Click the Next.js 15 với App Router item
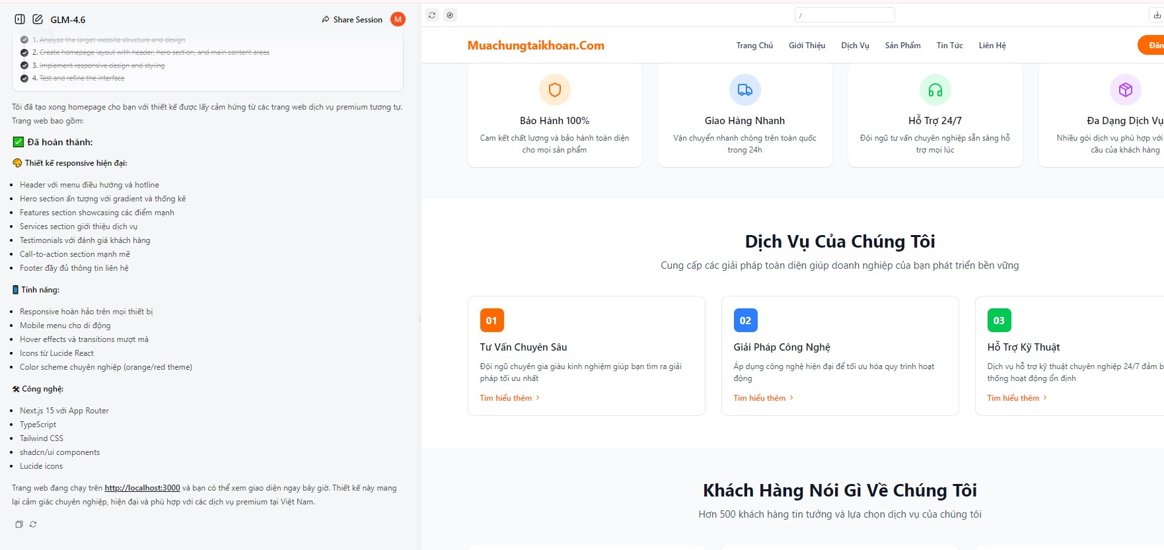This screenshot has width=1164, height=550. point(64,411)
